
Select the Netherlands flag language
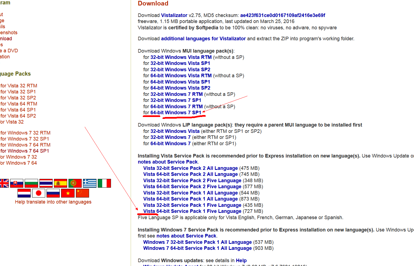[x=24, y=193]
